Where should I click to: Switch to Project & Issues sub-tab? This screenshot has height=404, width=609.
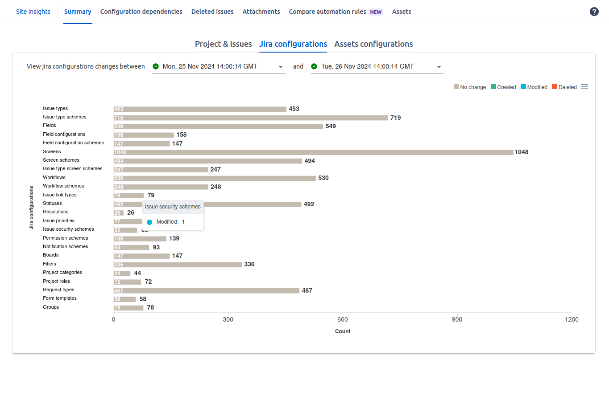pos(224,44)
